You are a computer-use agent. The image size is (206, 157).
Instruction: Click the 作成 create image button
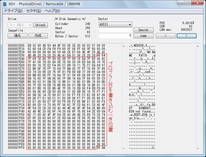[38, 36]
